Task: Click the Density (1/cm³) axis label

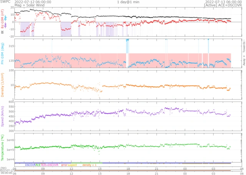Action: 2,85
